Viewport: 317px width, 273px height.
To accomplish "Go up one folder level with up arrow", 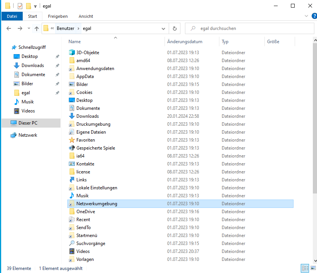I will (36, 28).
